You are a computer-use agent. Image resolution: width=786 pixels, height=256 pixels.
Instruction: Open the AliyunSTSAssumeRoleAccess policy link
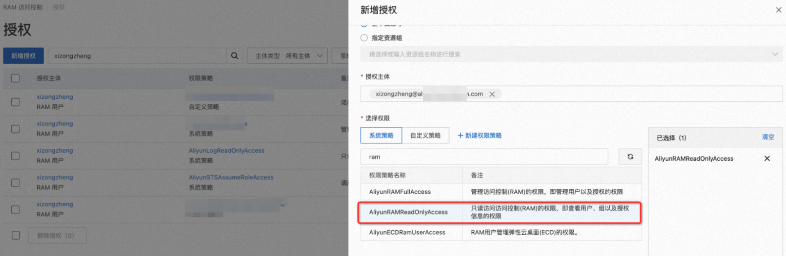point(231,177)
